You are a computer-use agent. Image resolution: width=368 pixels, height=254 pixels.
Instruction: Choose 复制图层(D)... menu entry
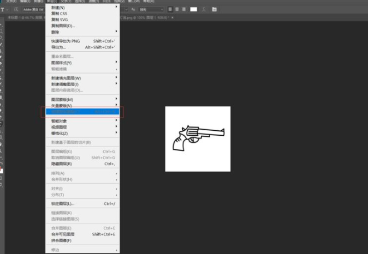(82, 26)
